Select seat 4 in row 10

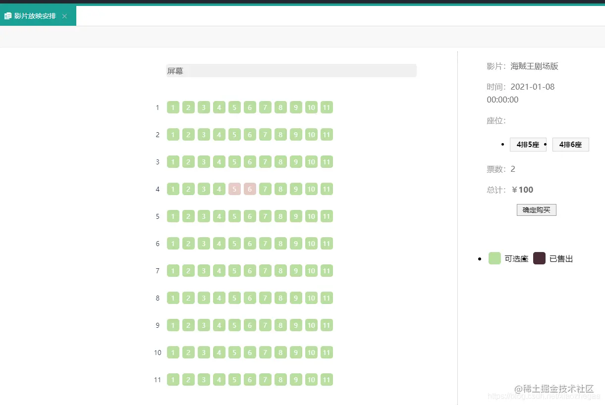click(219, 353)
